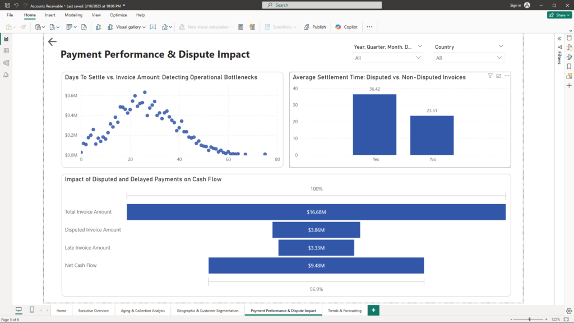The image size is (574, 323).
Task: Click the Publish button
Action: [x=315, y=27]
